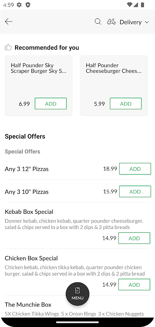The image size is (155, 327).
Task: Add Half Pounder Cheeseburger to order
Action: 126,103
